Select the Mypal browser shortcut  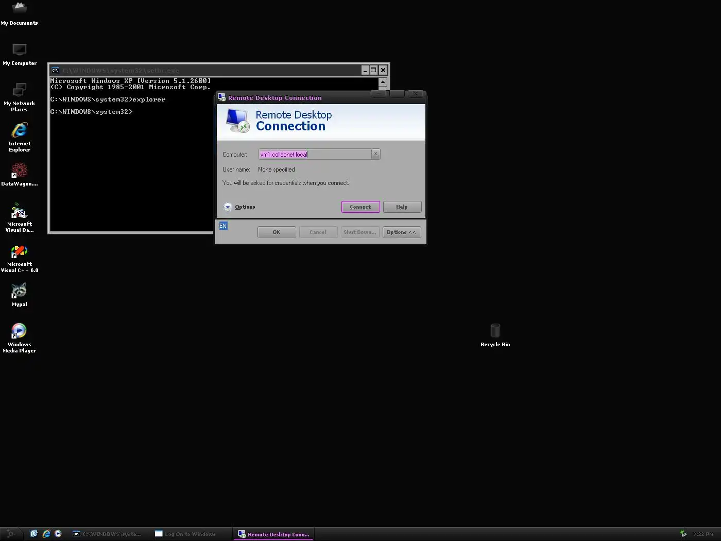[x=19, y=295]
